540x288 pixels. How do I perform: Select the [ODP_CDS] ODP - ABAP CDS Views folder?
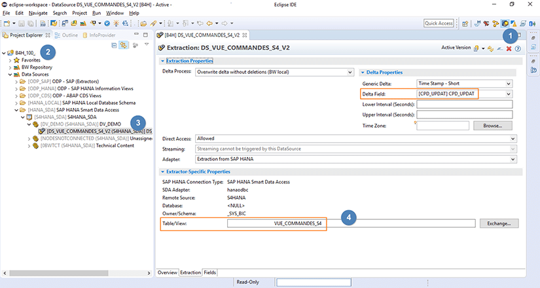(61, 96)
